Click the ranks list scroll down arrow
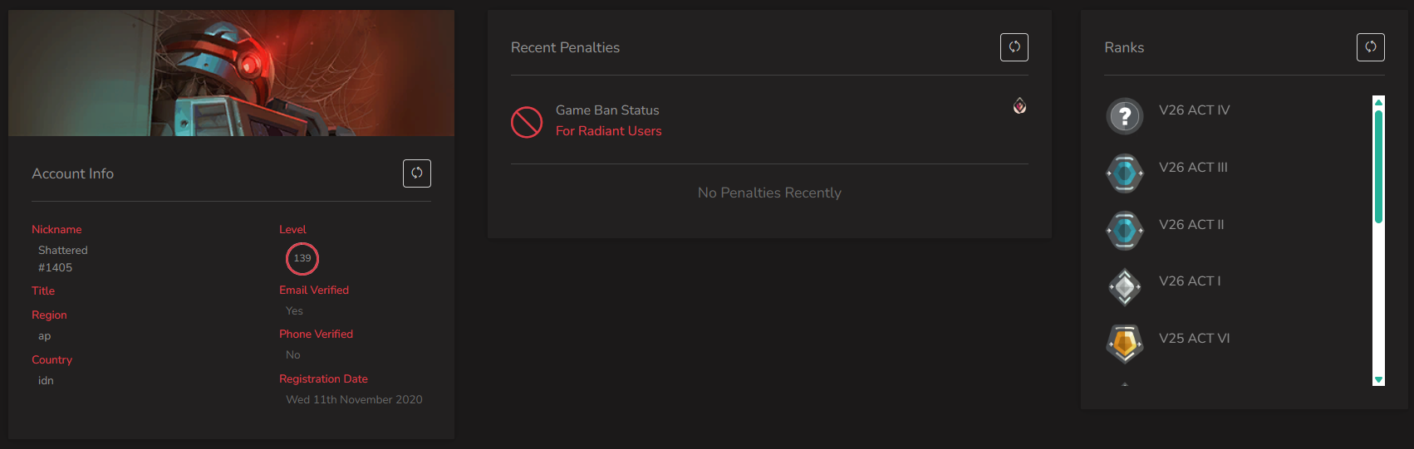Viewport: 1414px width, 449px height. (1378, 380)
